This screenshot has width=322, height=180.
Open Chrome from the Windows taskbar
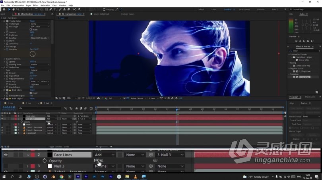coord(61,176)
